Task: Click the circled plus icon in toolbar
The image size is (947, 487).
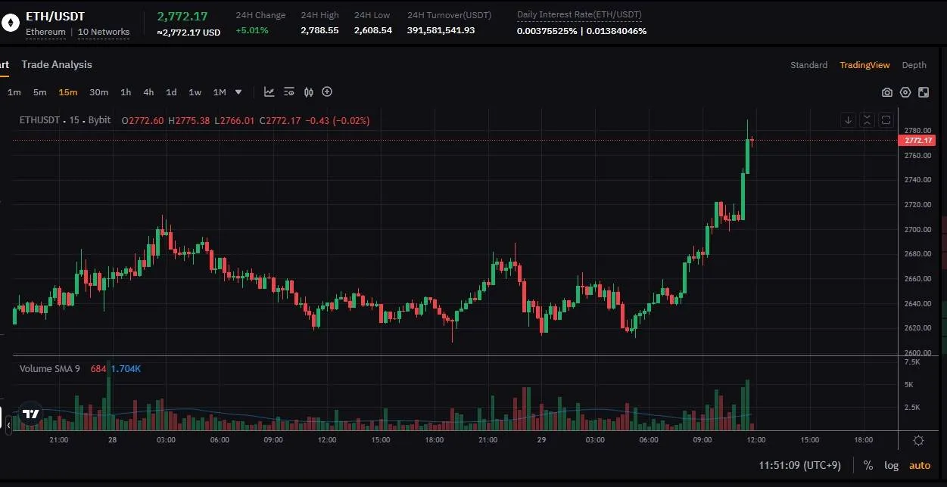Action: [327, 92]
